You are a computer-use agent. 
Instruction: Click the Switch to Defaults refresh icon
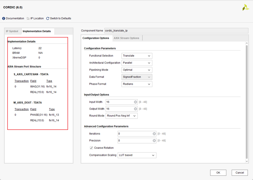click(48, 18)
